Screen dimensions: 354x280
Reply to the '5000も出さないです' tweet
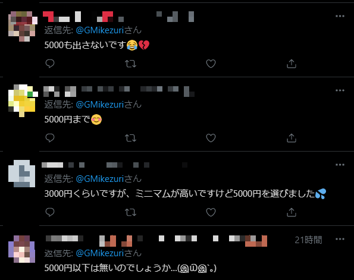[50, 64]
